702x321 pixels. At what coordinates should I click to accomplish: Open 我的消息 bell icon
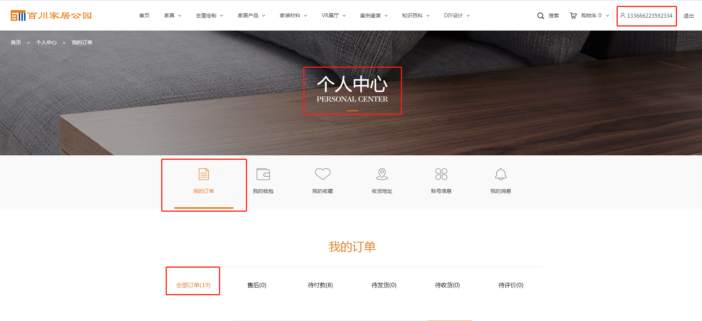pos(501,174)
